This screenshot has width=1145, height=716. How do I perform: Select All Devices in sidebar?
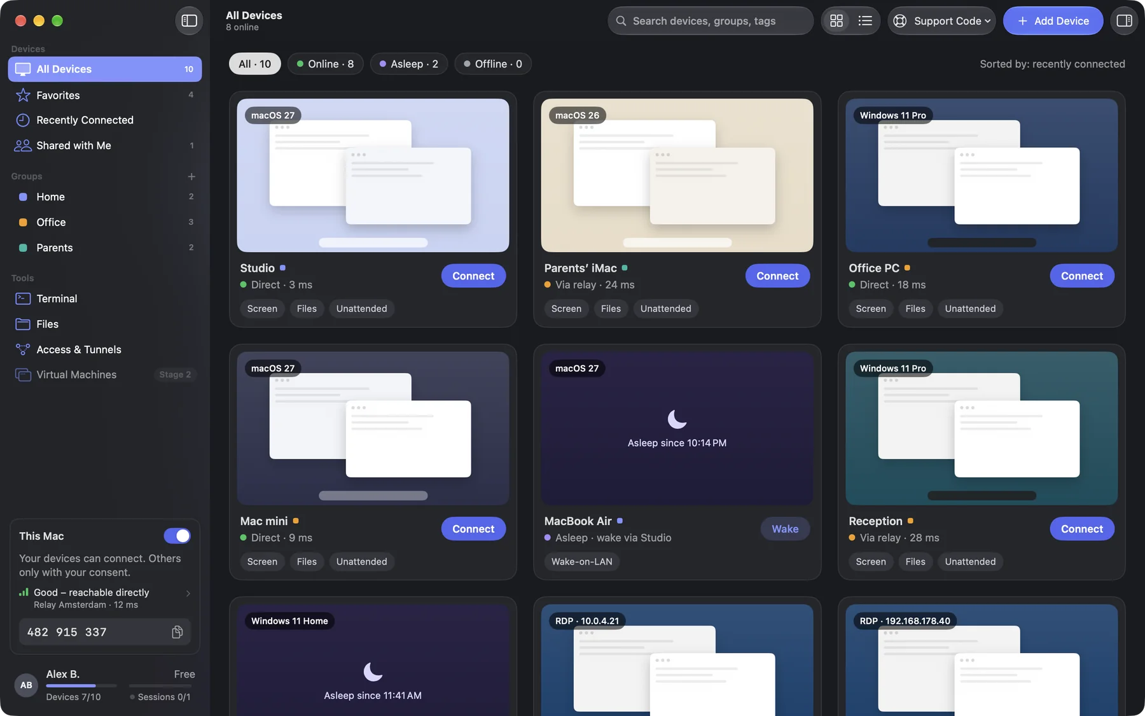coord(105,69)
